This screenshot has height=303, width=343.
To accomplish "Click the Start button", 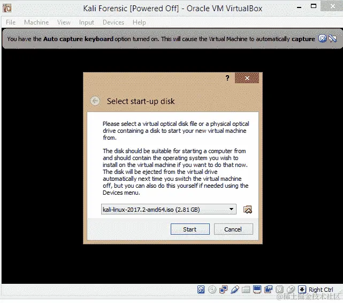I will coord(190,229).
